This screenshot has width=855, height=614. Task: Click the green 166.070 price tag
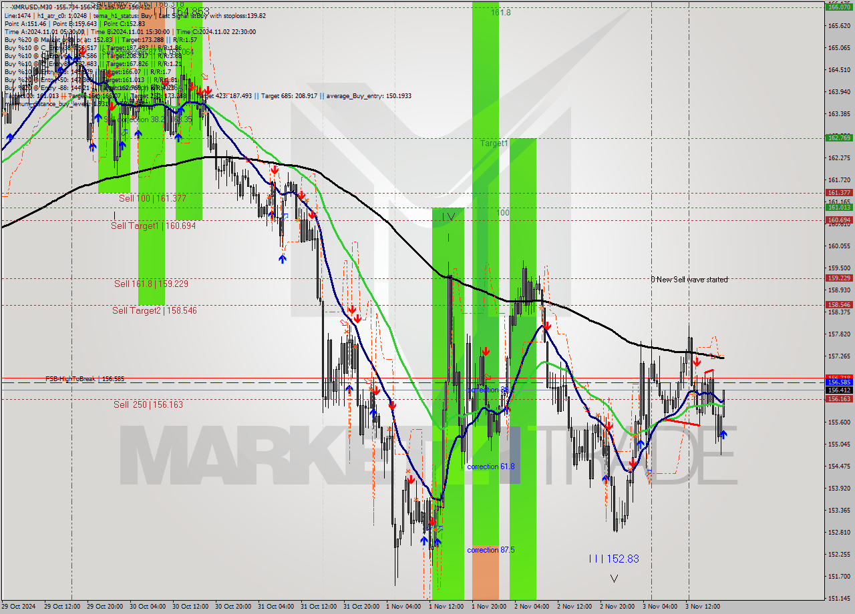pyautogui.click(x=838, y=7)
